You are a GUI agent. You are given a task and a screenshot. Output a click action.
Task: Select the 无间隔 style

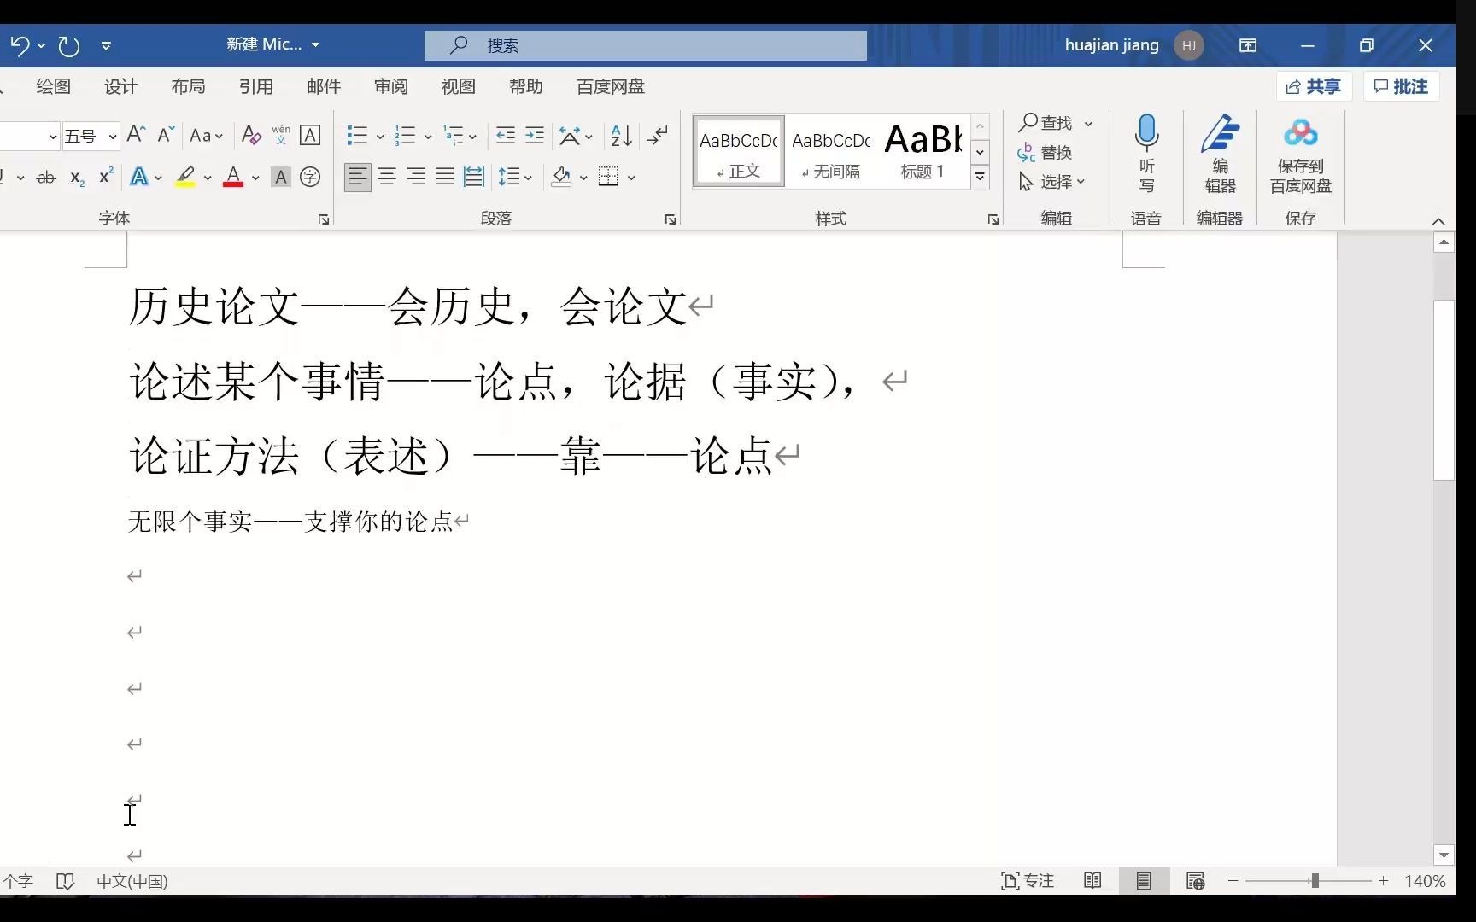pyautogui.click(x=831, y=152)
